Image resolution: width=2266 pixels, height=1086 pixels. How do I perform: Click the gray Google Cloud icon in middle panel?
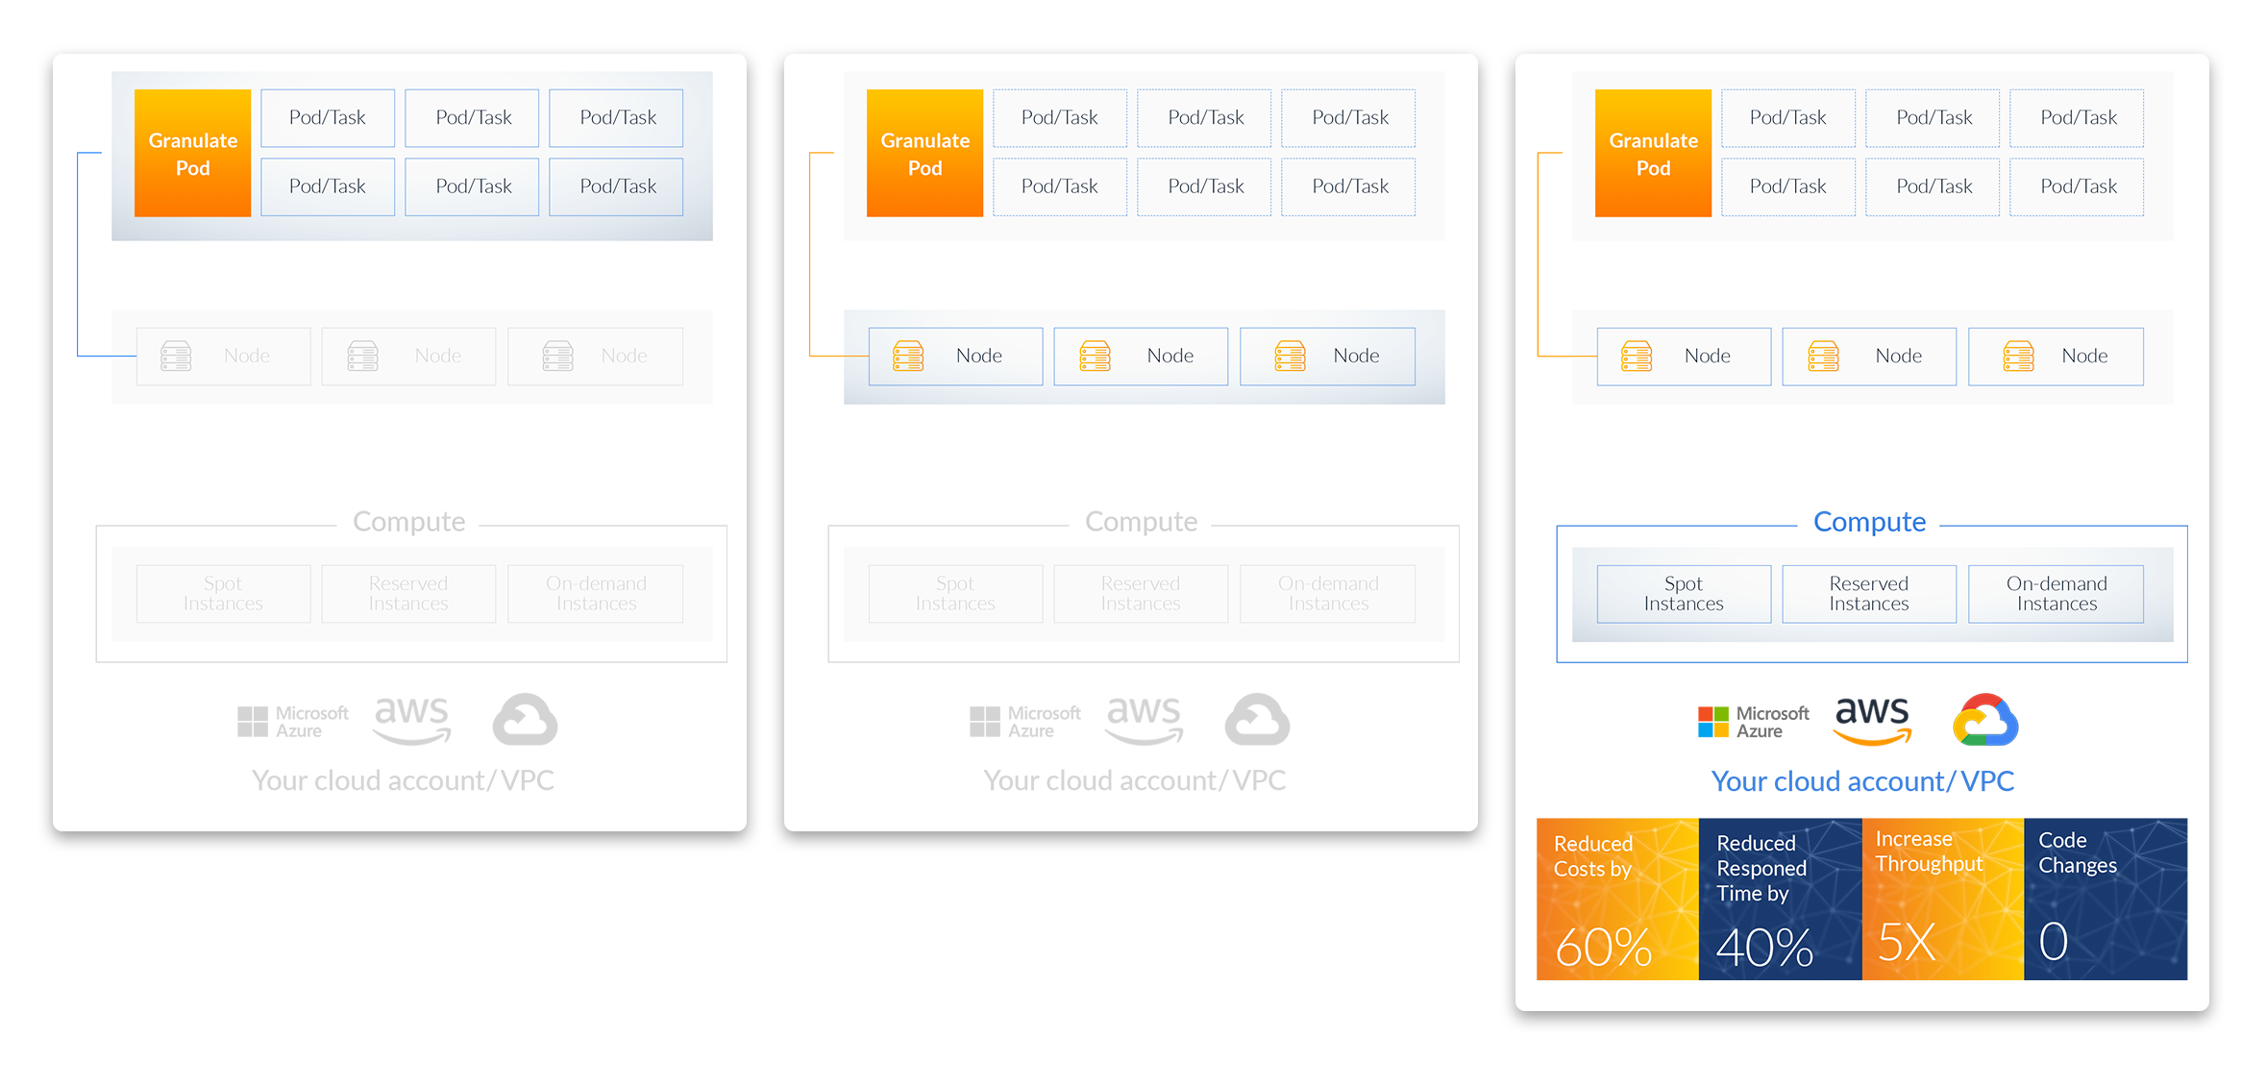click(1257, 720)
